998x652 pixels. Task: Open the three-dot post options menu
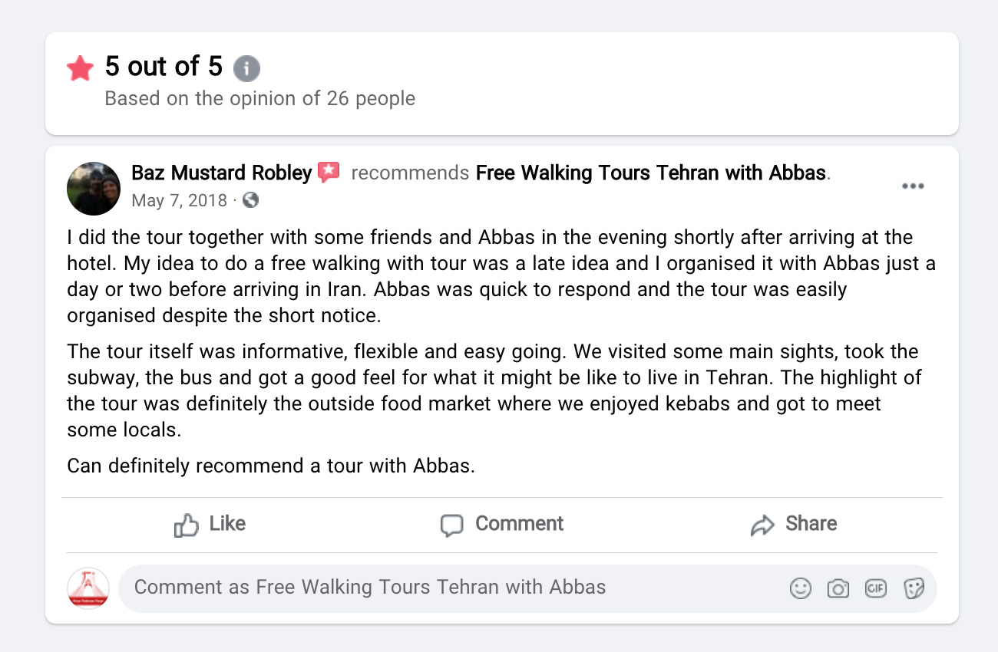913,186
